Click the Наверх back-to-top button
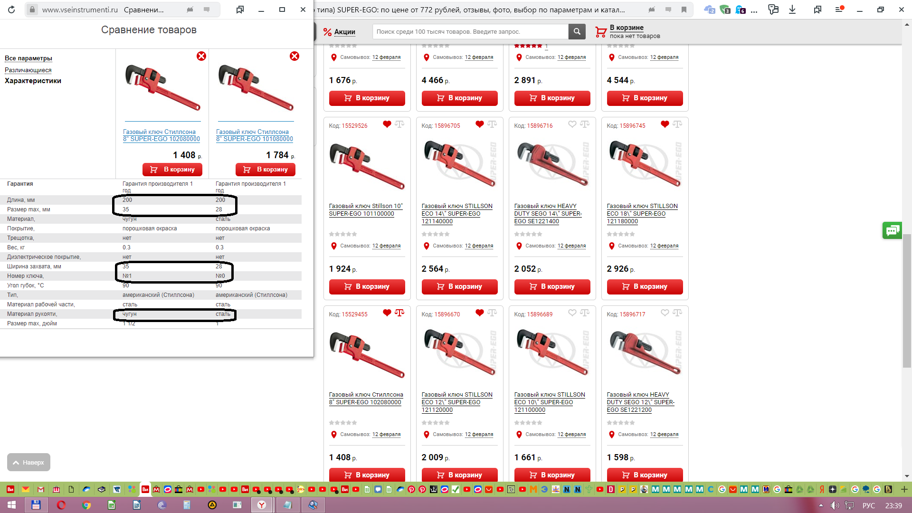The width and height of the screenshot is (912, 513). 28,462
